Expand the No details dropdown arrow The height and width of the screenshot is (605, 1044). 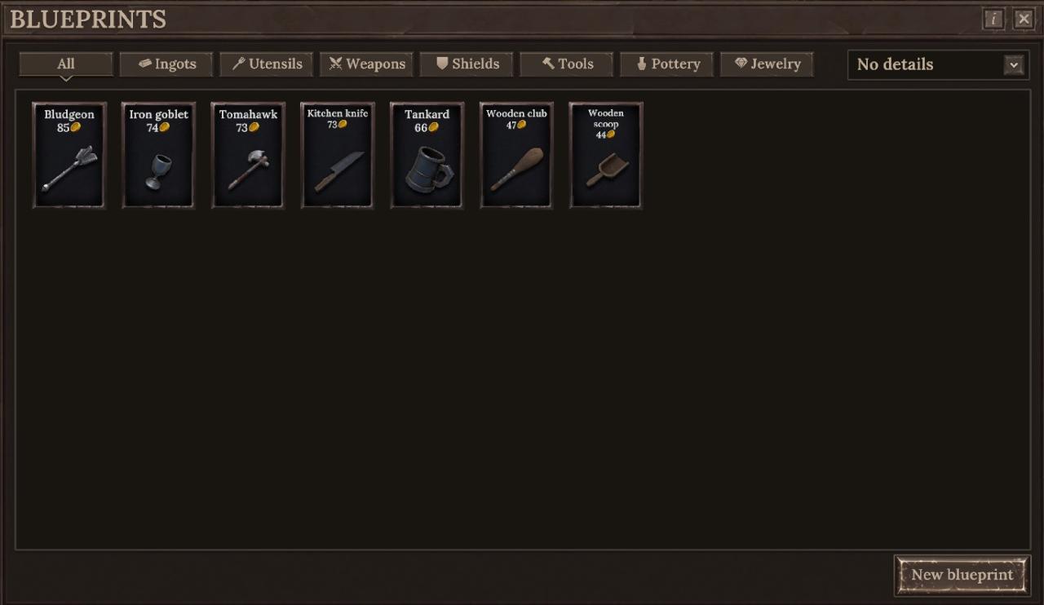[x=1014, y=65]
